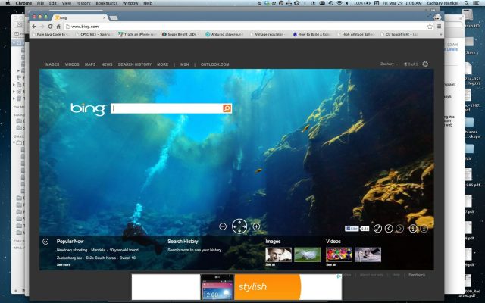Expand the bookmarks bar overflow chevron
This screenshot has width=485, height=303.
click(440, 34)
